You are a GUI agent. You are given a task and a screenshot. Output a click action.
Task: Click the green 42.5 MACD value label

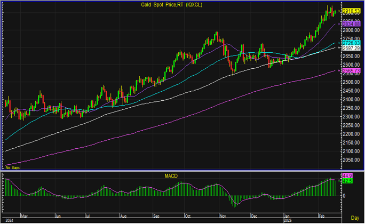click(347, 181)
